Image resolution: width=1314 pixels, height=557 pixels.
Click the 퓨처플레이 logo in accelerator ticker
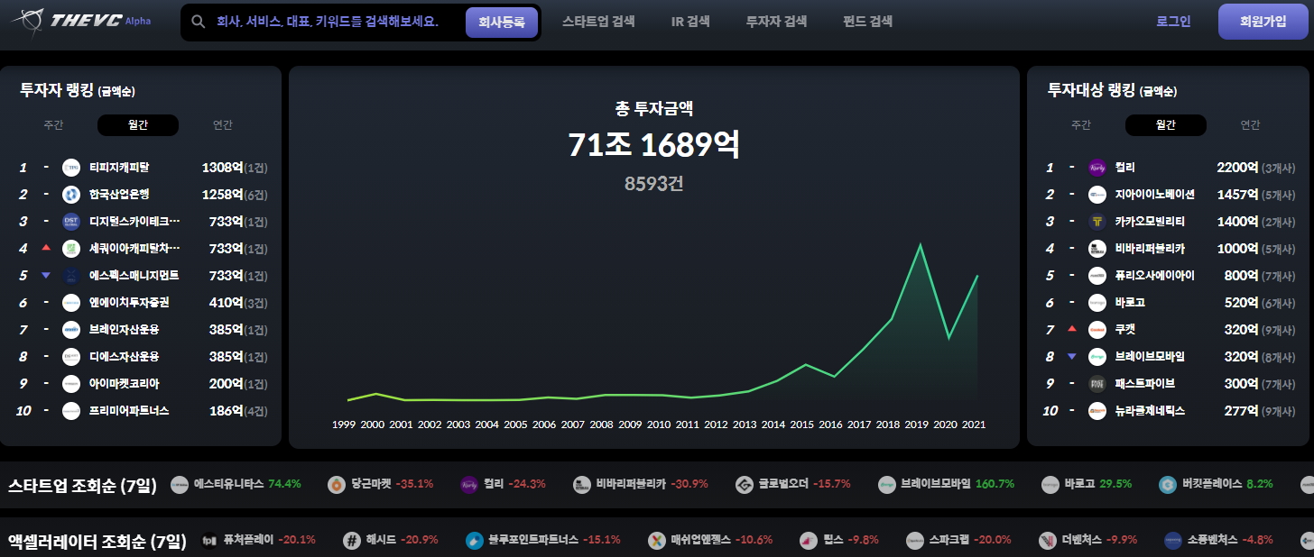pos(209,541)
